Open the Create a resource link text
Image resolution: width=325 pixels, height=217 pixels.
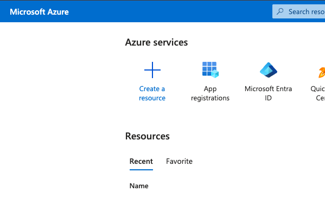(x=152, y=93)
